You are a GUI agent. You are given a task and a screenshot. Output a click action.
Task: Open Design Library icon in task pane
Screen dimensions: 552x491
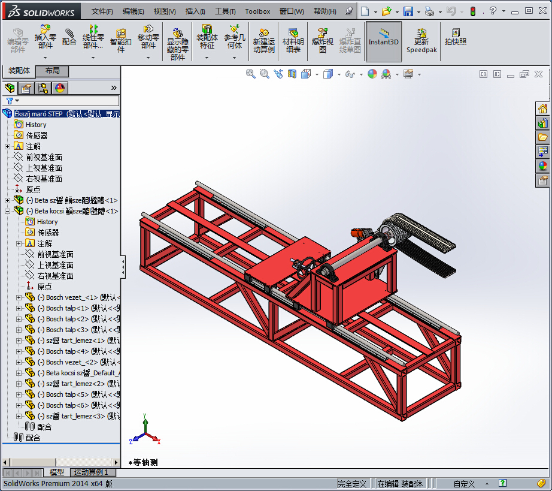pyautogui.click(x=542, y=123)
